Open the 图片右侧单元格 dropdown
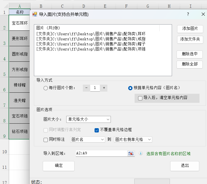207x184 pixels. [x=133, y=139]
